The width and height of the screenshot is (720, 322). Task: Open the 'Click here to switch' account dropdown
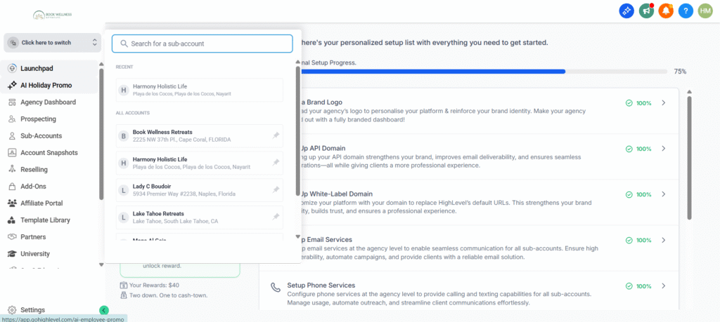[x=52, y=43]
